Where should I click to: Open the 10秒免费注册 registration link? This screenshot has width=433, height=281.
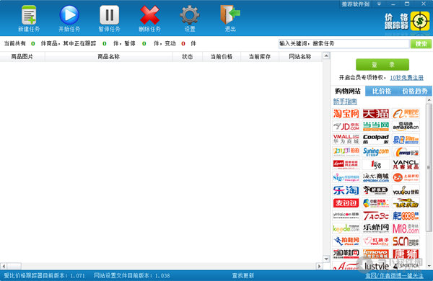[406, 78]
